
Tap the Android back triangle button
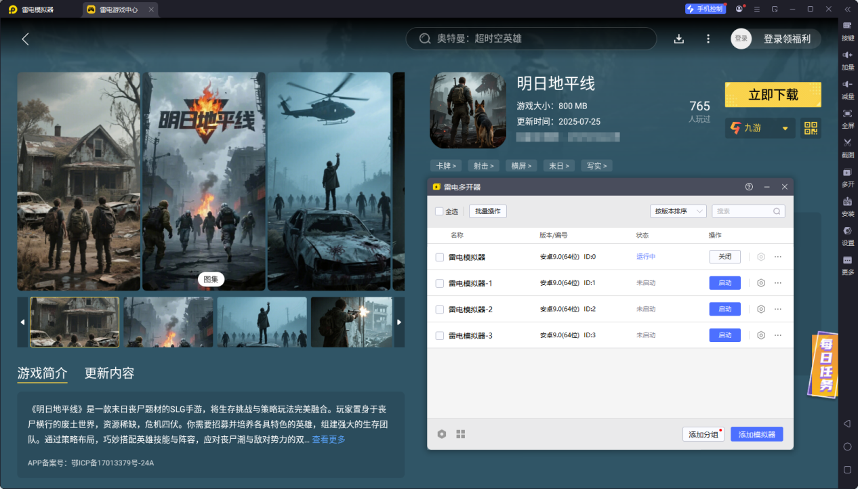point(847,423)
